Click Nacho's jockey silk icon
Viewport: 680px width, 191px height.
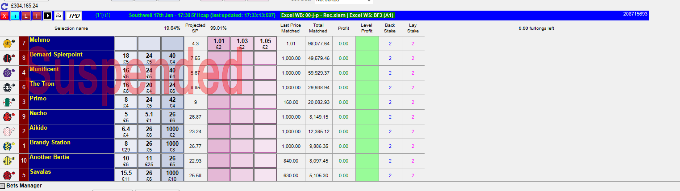pos(8,117)
